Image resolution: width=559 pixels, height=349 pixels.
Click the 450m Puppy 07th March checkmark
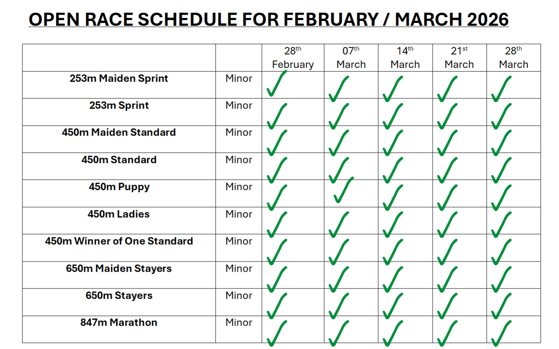click(343, 190)
